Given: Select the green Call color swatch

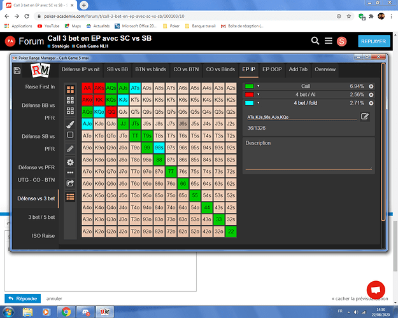Looking at the screenshot, I should click(249, 86).
